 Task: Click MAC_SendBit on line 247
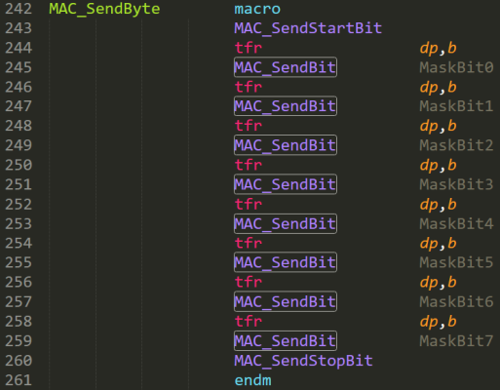tap(286, 106)
